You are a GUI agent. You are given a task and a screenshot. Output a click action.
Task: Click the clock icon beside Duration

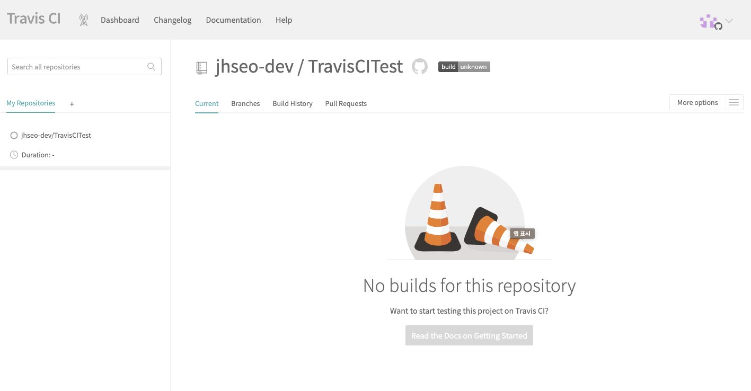(x=14, y=155)
